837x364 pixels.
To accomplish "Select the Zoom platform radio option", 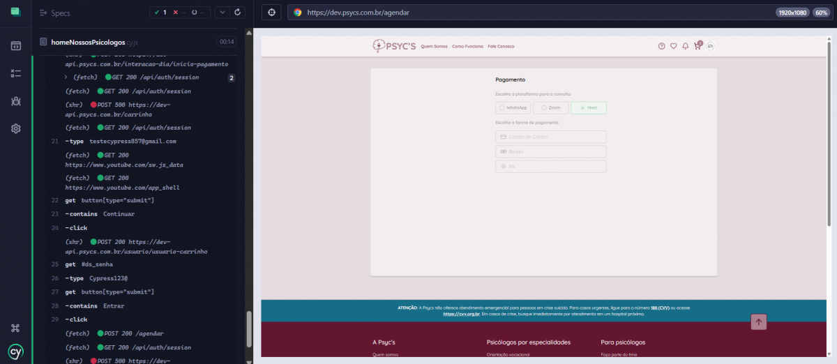I will pos(550,108).
